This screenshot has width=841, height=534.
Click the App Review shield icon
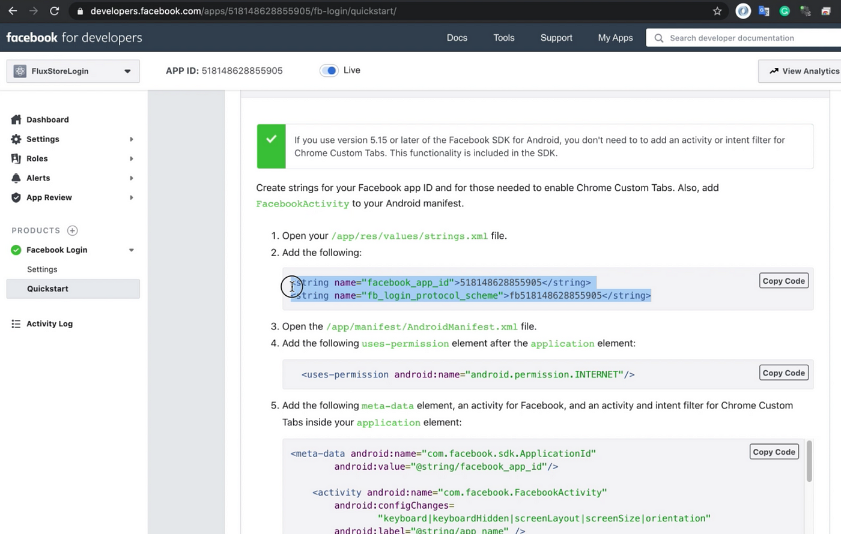16,197
